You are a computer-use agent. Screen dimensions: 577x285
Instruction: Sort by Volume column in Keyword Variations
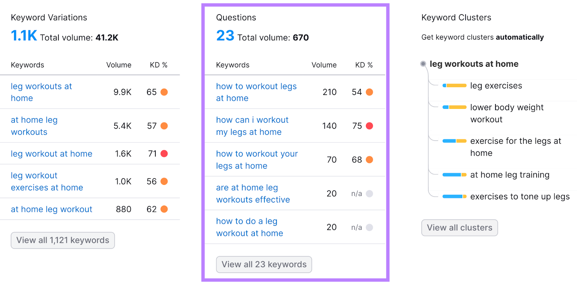[x=119, y=65]
